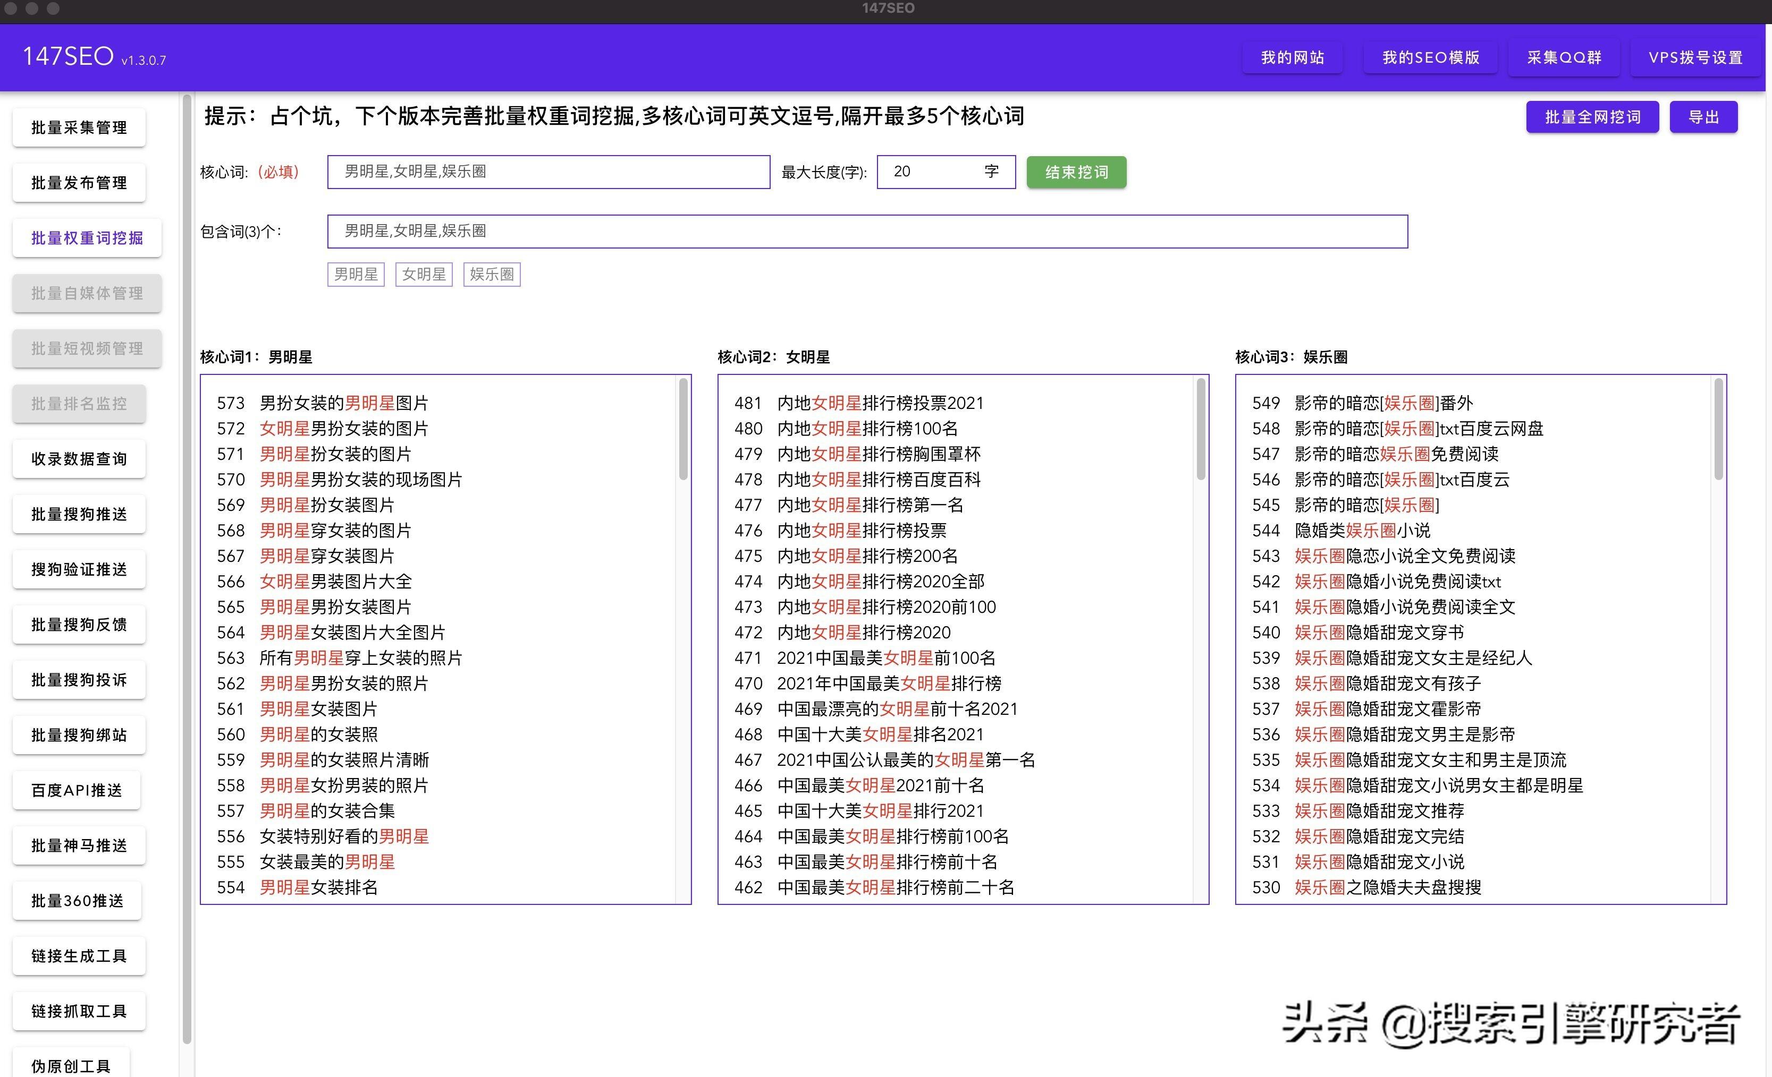1772x1077 pixels.
Task: Click the 娱乐圈 keyword tag
Action: 492,275
